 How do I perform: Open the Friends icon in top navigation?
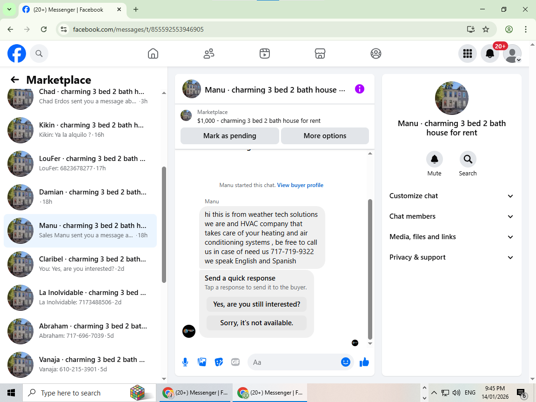pos(209,54)
